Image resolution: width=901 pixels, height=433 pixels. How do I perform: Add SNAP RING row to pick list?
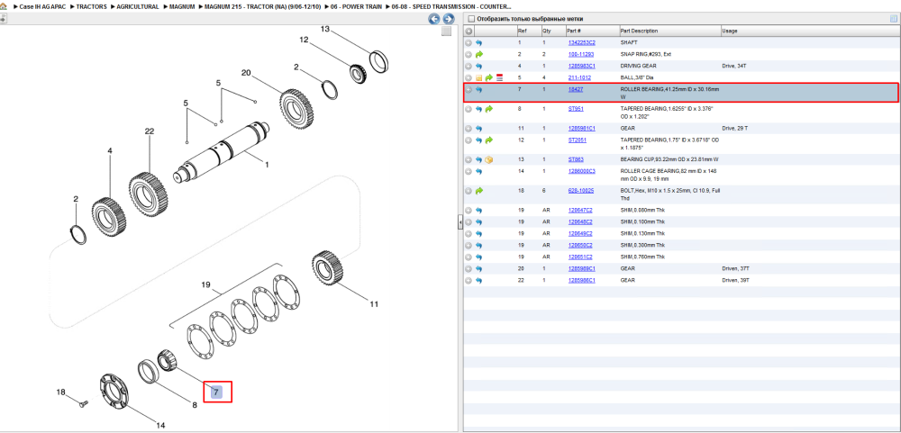[x=469, y=55]
